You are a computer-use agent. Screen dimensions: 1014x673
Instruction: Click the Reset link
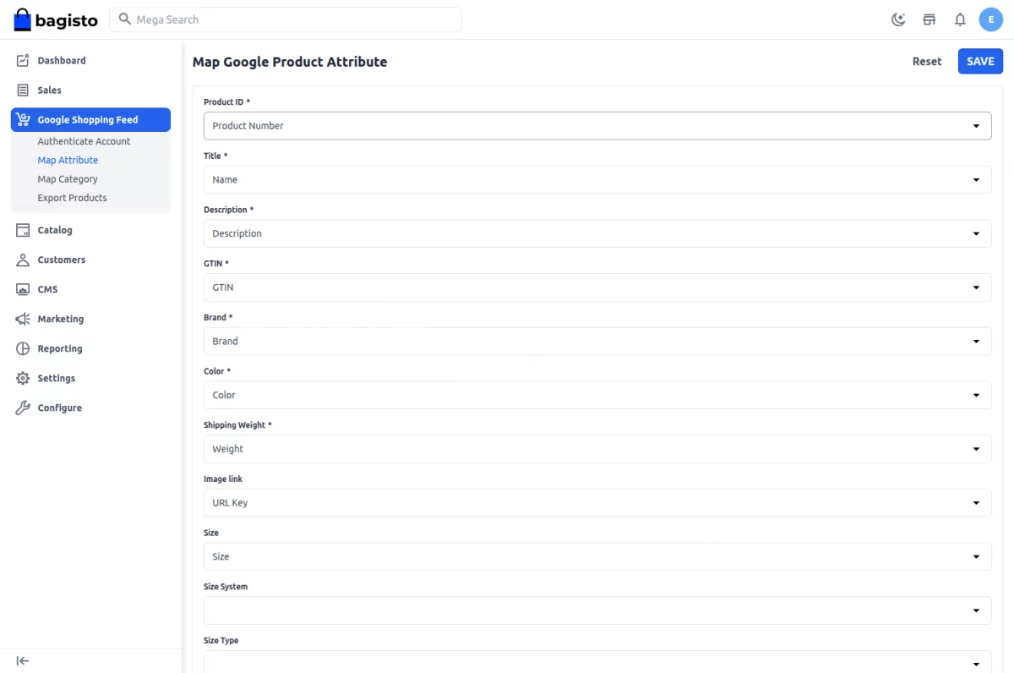click(926, 61)
